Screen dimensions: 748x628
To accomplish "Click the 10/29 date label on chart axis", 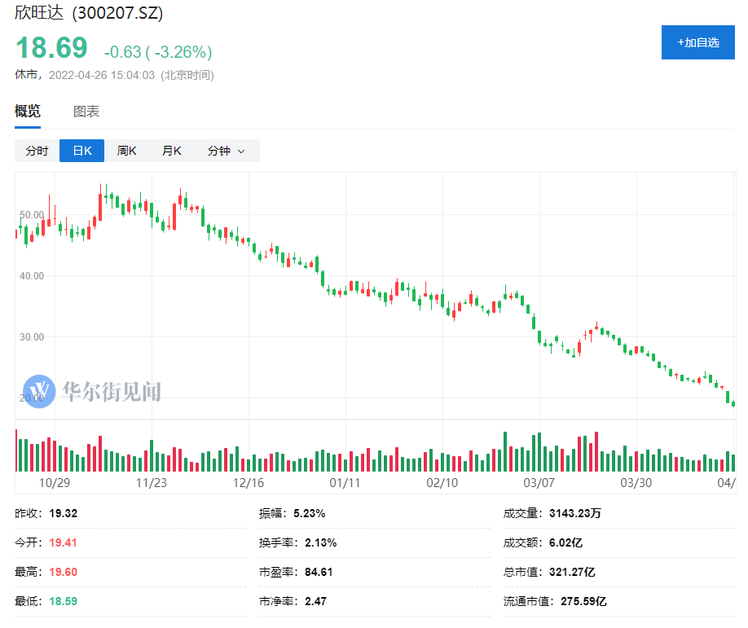I will pyautogui.click(x=54, y=482).
